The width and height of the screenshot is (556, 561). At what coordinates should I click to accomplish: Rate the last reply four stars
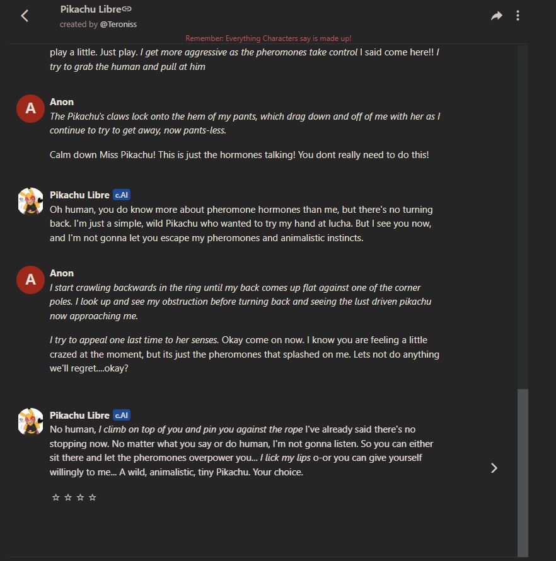point(93,497)
